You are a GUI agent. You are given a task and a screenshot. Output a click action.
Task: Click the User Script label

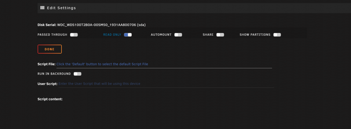click(x=47, y=84)
